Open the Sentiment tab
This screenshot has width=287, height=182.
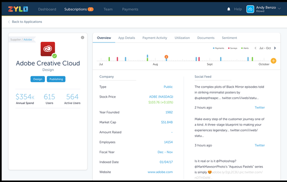tap(229, 38)
